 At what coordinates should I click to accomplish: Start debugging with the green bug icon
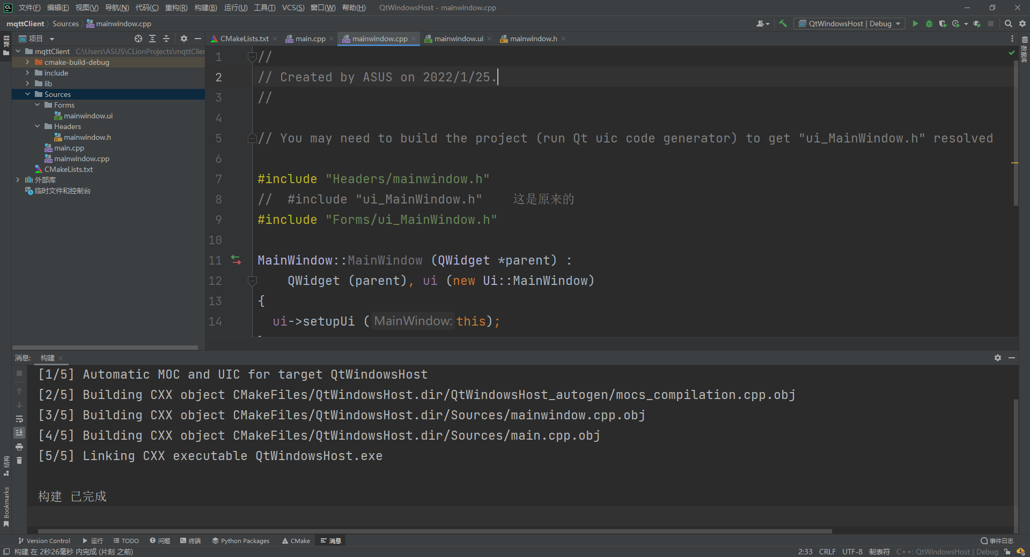tap(929, 24)
